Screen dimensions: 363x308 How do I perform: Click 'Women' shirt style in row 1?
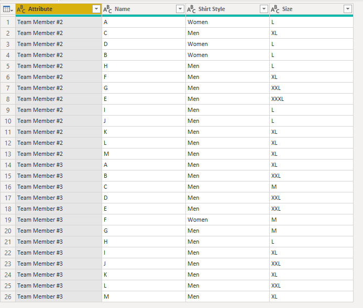point(227,22)
